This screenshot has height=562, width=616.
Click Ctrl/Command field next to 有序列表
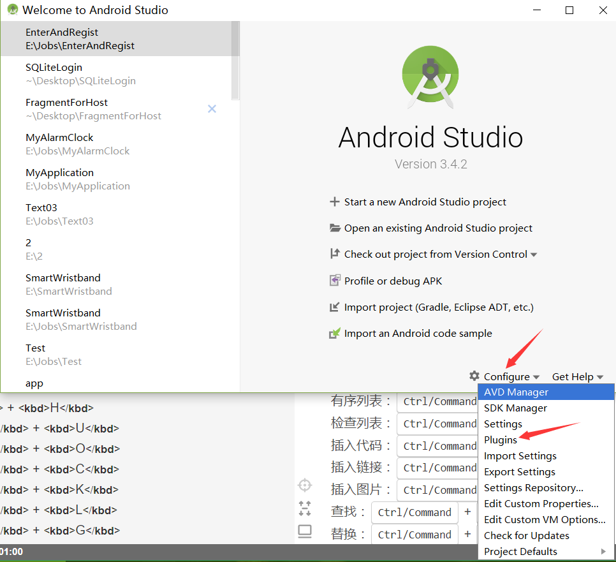(x=437, y=401)
